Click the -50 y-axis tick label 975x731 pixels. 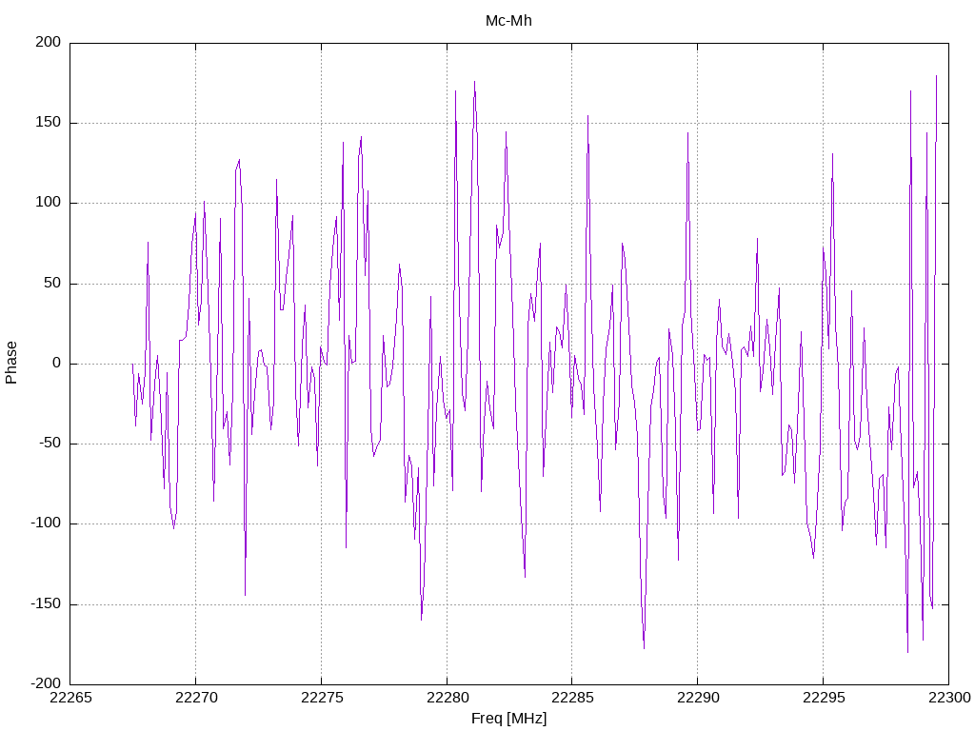[x=50, y=444]
